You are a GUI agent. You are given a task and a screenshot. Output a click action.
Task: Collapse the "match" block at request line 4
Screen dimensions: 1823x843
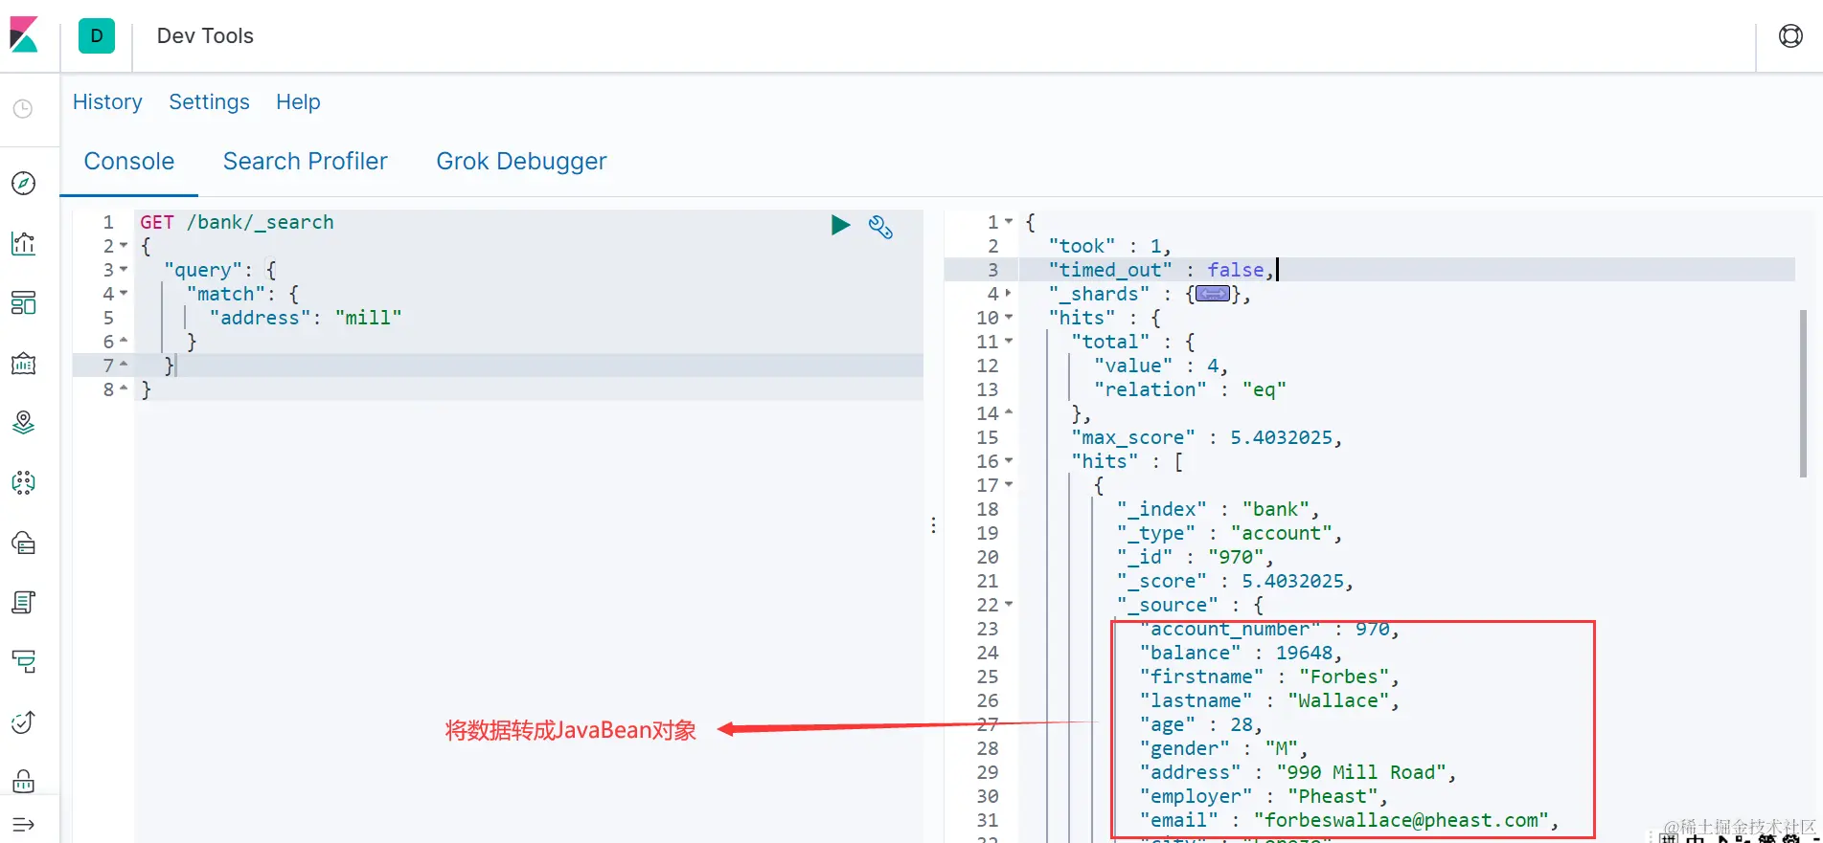point(124,294)
